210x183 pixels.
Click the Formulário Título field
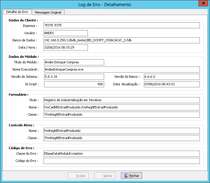[122, 100]
